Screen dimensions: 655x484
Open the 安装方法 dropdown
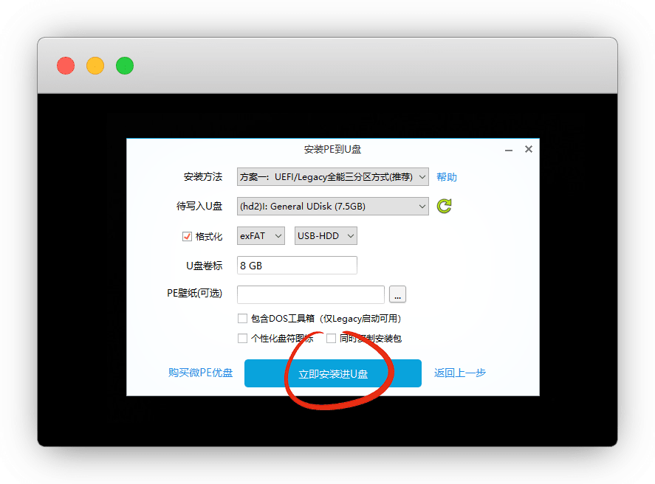[332, 177]
